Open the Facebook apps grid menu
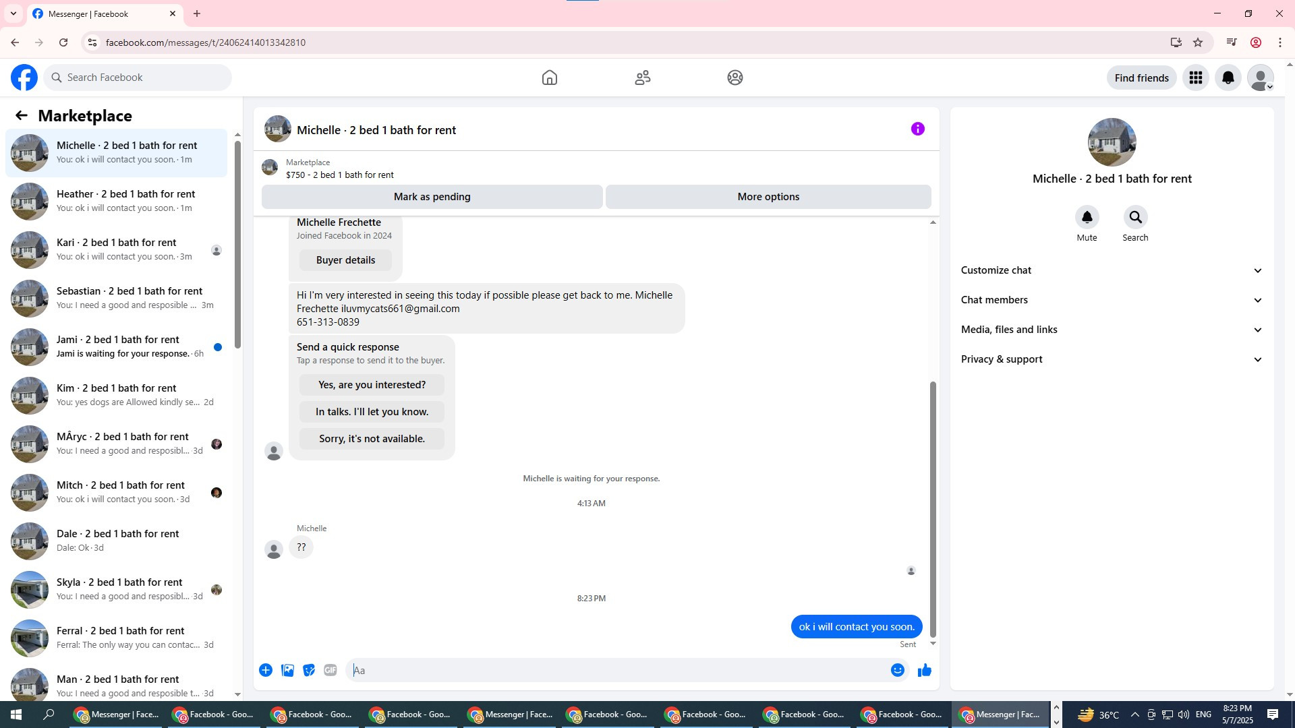The height and width of the screenshot is (728, 1295). click(1195, 78)
